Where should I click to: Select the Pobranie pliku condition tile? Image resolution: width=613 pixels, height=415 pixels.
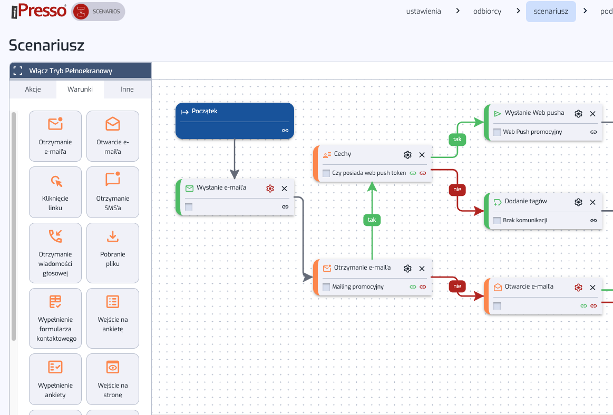click(112, 253)
